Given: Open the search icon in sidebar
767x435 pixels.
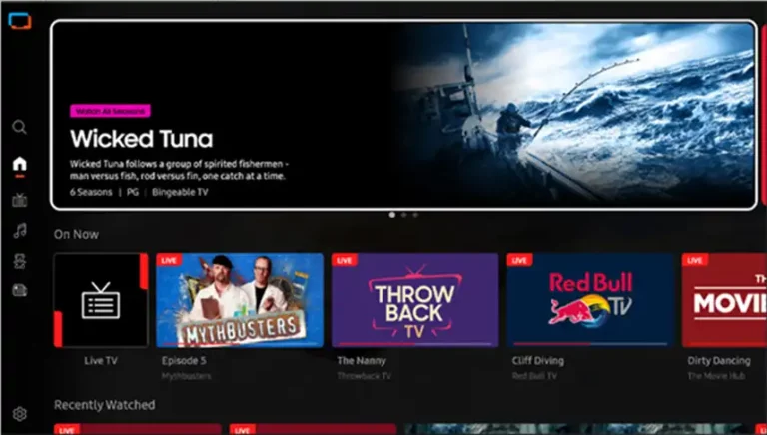Looking at the screenshot, I should pos(20,128).
